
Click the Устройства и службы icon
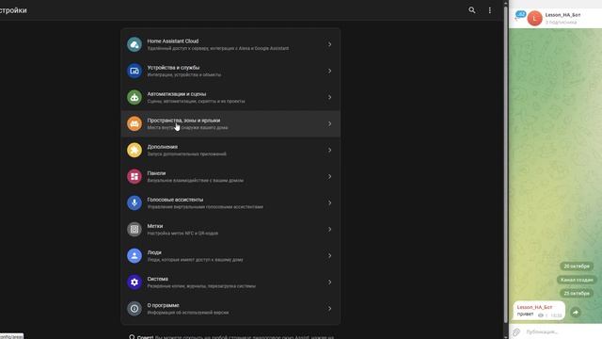pos(135,72)
